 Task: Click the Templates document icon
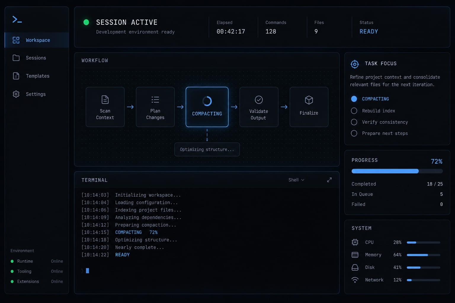[16, 76]
